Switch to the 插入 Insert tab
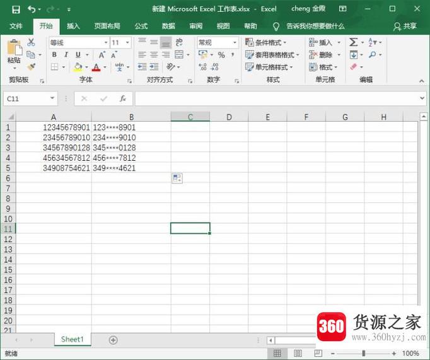 point(73,26)
